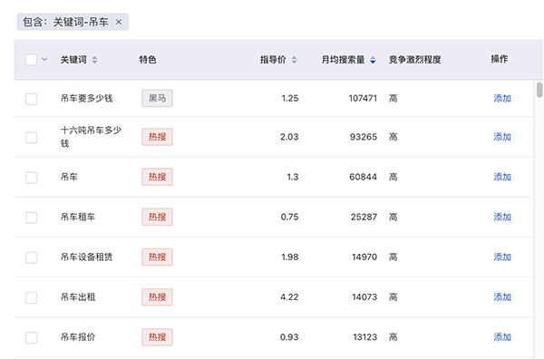Click keyword text 十六吨吊车多少钱
This screenshot has width=544, height=359.
pyautogui.click(x=91, y=137)
